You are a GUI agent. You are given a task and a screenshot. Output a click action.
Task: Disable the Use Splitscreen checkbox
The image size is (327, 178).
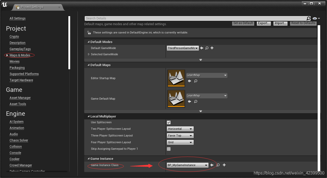[x=168, y=122]
